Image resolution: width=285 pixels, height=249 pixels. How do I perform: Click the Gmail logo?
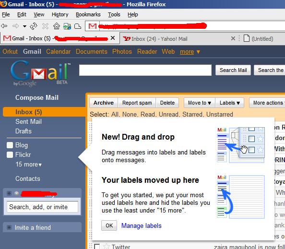click(x=40, y=73)
